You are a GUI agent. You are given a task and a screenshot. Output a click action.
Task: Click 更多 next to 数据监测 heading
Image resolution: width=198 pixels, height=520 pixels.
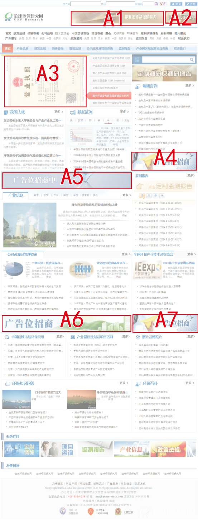click(124, 112)
